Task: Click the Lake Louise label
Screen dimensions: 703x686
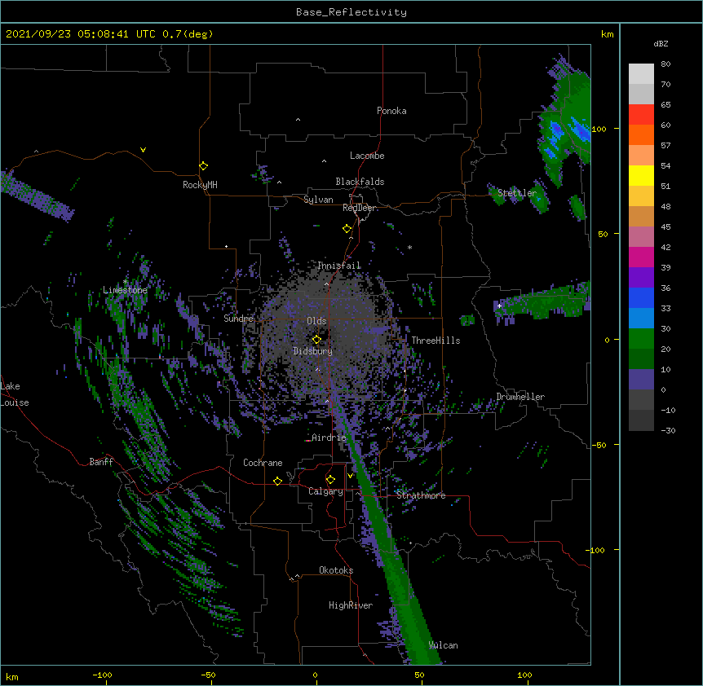Action: (x=15, y=394)
